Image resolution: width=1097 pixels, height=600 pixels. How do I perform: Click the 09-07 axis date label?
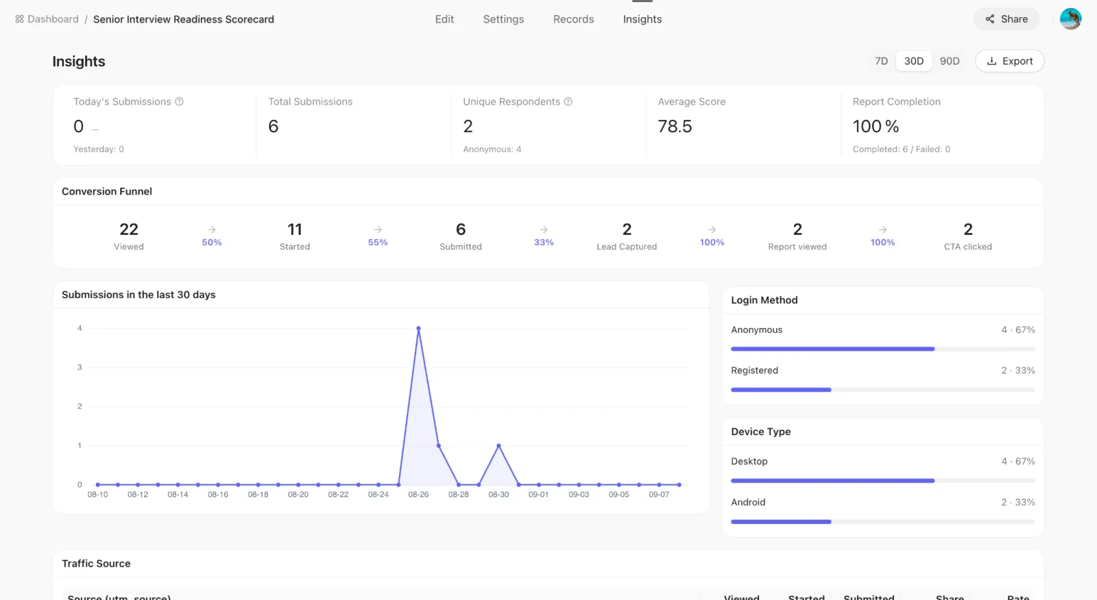pos(659,495)
